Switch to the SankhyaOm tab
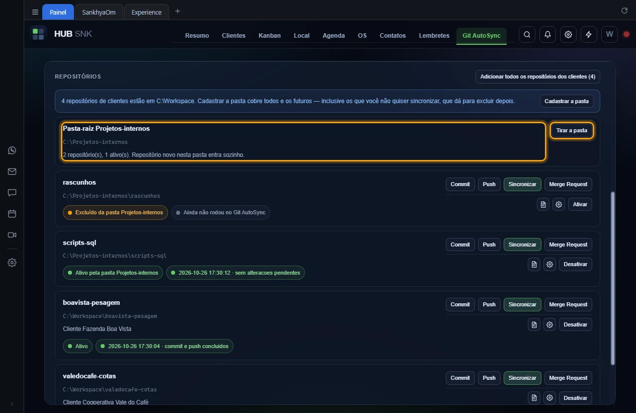This screenshot has width=636, height=413. [x=99, y=12]
